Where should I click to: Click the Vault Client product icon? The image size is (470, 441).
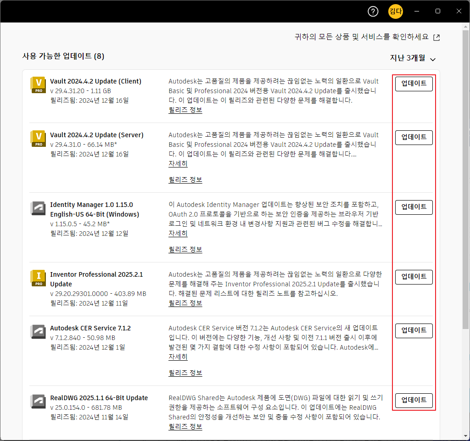coord(38,85)
